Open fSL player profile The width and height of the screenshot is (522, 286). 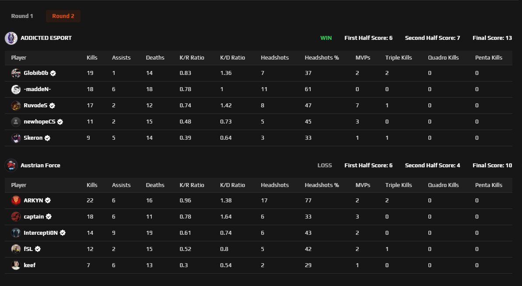click(x=28, y=249)
